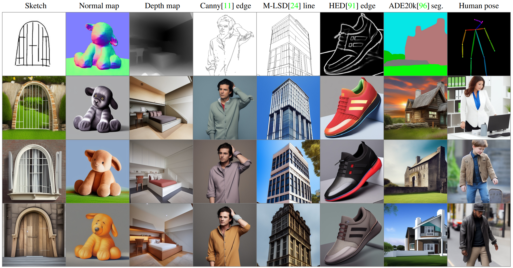Click the HED edge shoe outline image

pyautogui.click(x=352, y=44)
